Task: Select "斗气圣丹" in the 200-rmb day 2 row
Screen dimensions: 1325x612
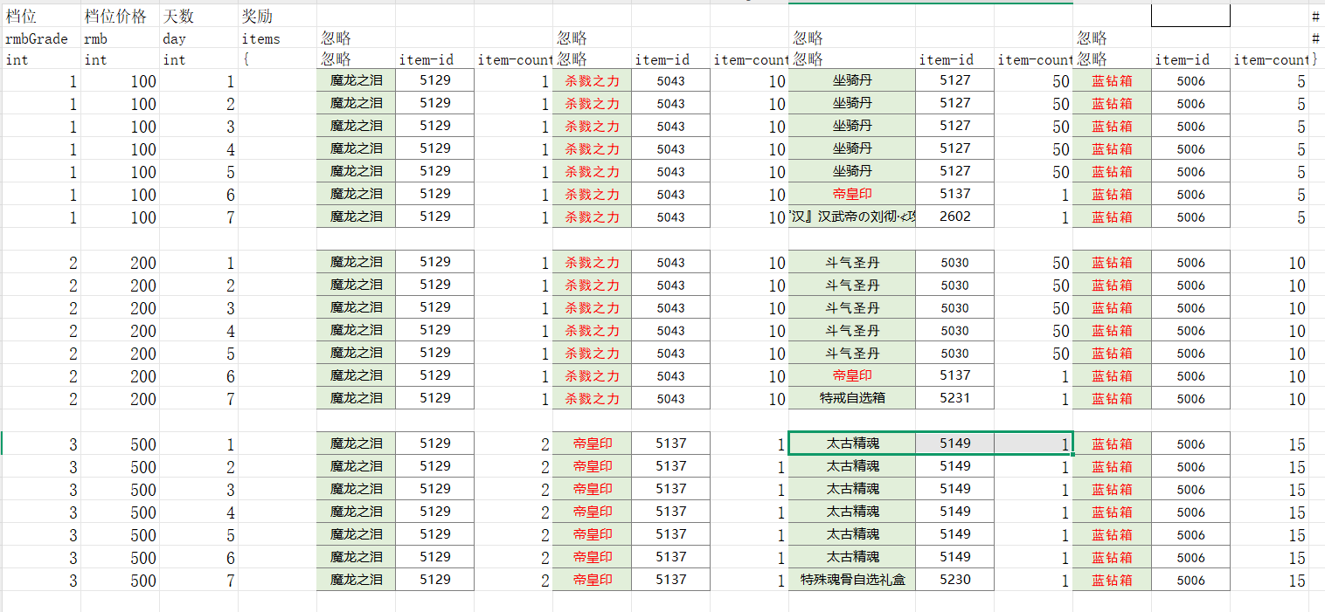Action: [x=852, y=285]
